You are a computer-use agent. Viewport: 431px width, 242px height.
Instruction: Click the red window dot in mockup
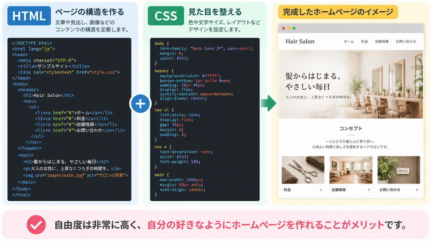[x=284, y=28]
